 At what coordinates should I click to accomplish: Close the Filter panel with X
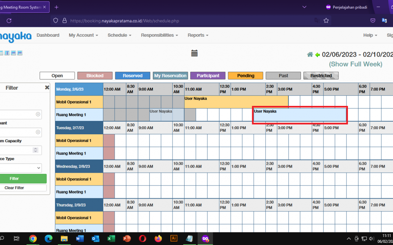pyautogui.click(x=47, y=87)
